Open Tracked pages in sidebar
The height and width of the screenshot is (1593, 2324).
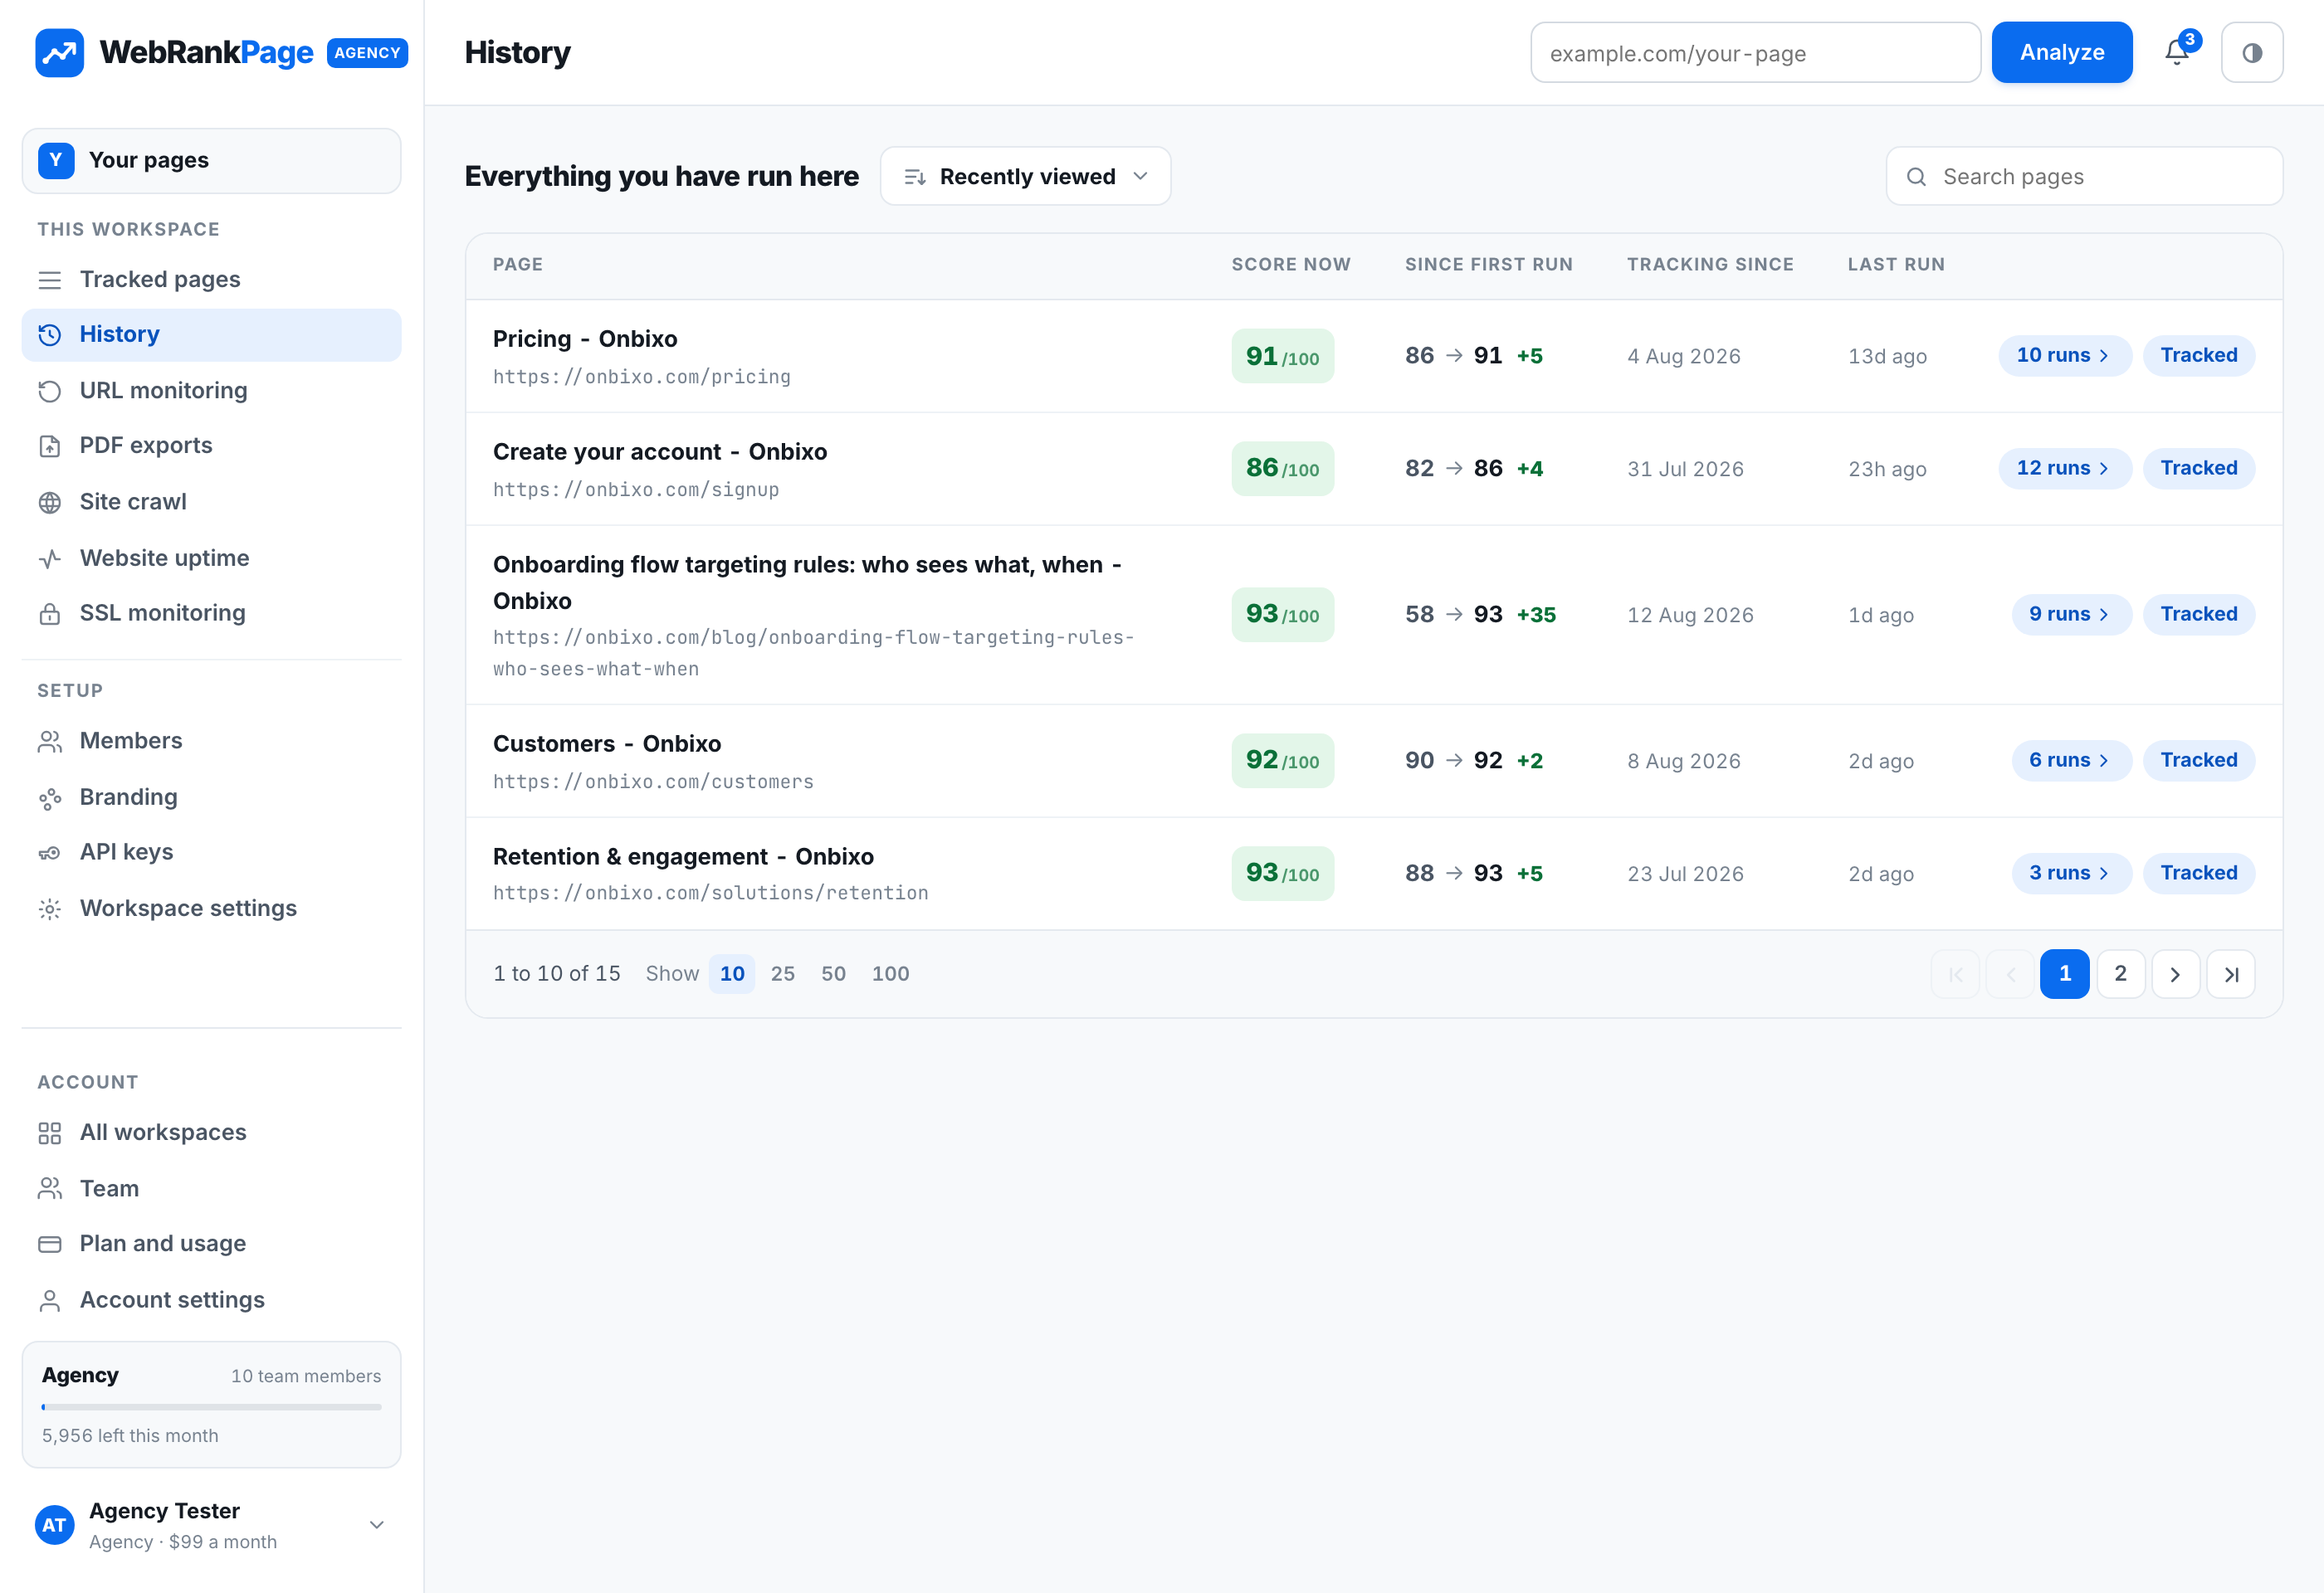click(211, 279)
